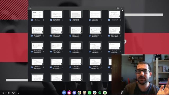Open more options for Play Store - ABC

82,20
